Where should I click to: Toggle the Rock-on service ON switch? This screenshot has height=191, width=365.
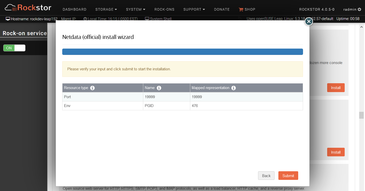click(x=14, y=48)
